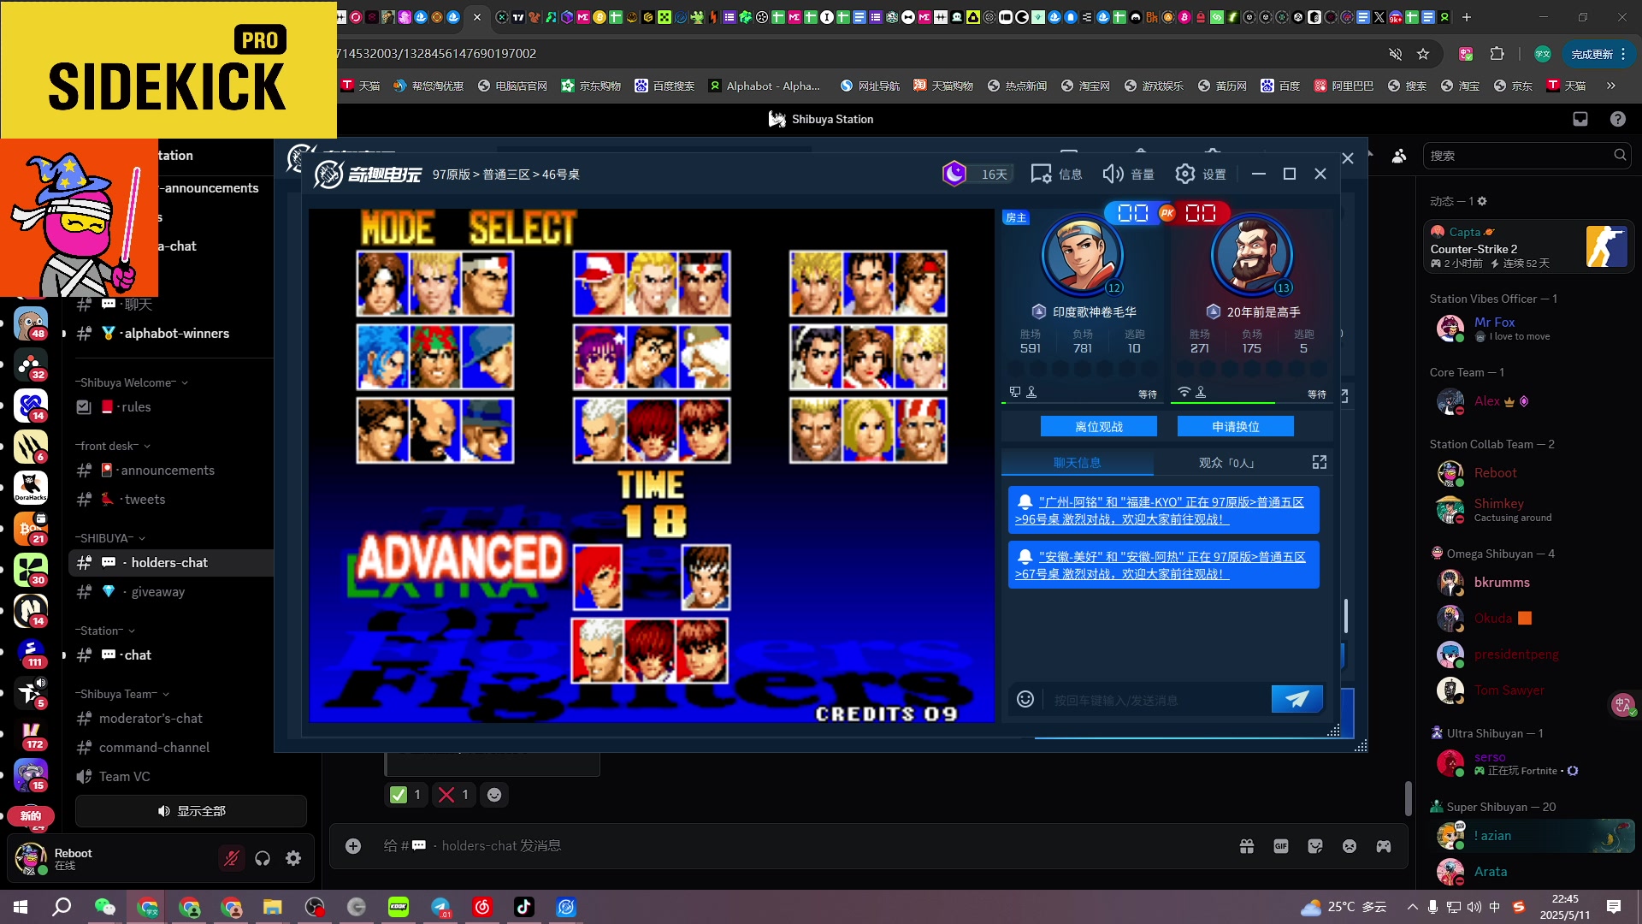Click 离位观战 button

click(x=1099, y=426)
